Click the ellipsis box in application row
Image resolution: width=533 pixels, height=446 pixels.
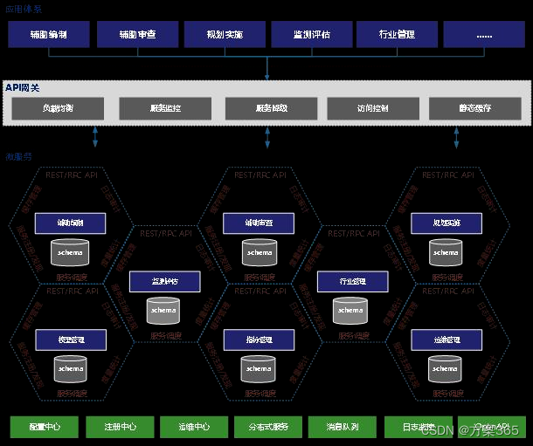click(484, 34)
